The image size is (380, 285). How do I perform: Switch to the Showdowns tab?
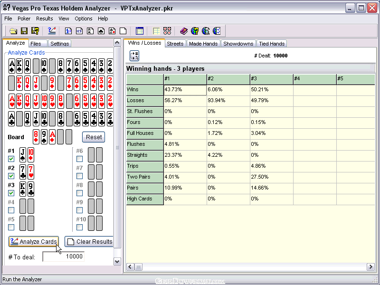pyautogui.click(x=238, y=44)
